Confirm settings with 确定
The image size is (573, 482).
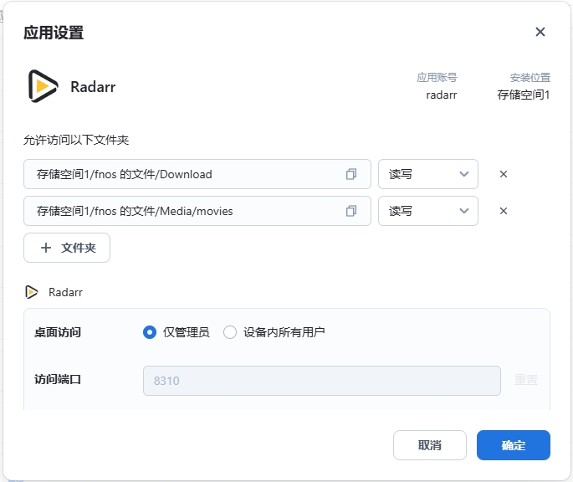(514, 445)
